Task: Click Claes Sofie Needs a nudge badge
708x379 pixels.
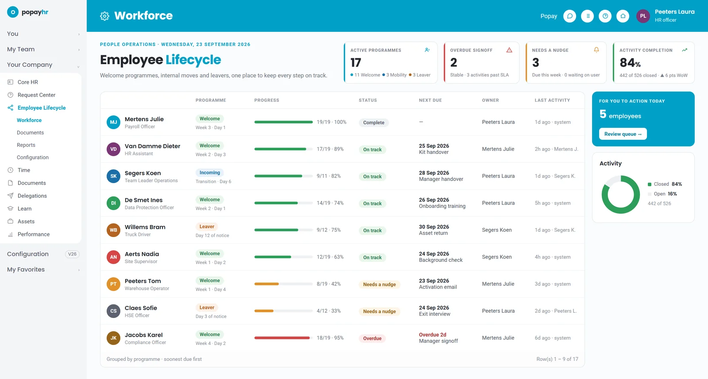Action: pos(380,311)
